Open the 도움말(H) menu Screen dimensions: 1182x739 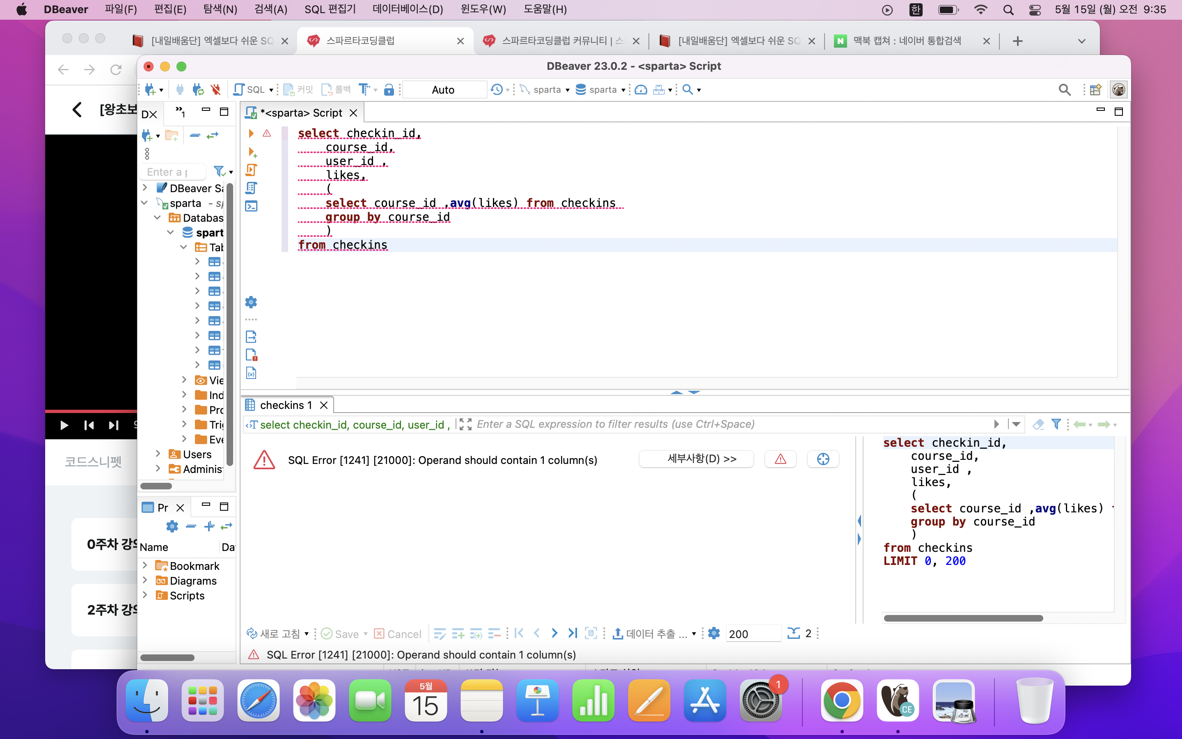545,10
